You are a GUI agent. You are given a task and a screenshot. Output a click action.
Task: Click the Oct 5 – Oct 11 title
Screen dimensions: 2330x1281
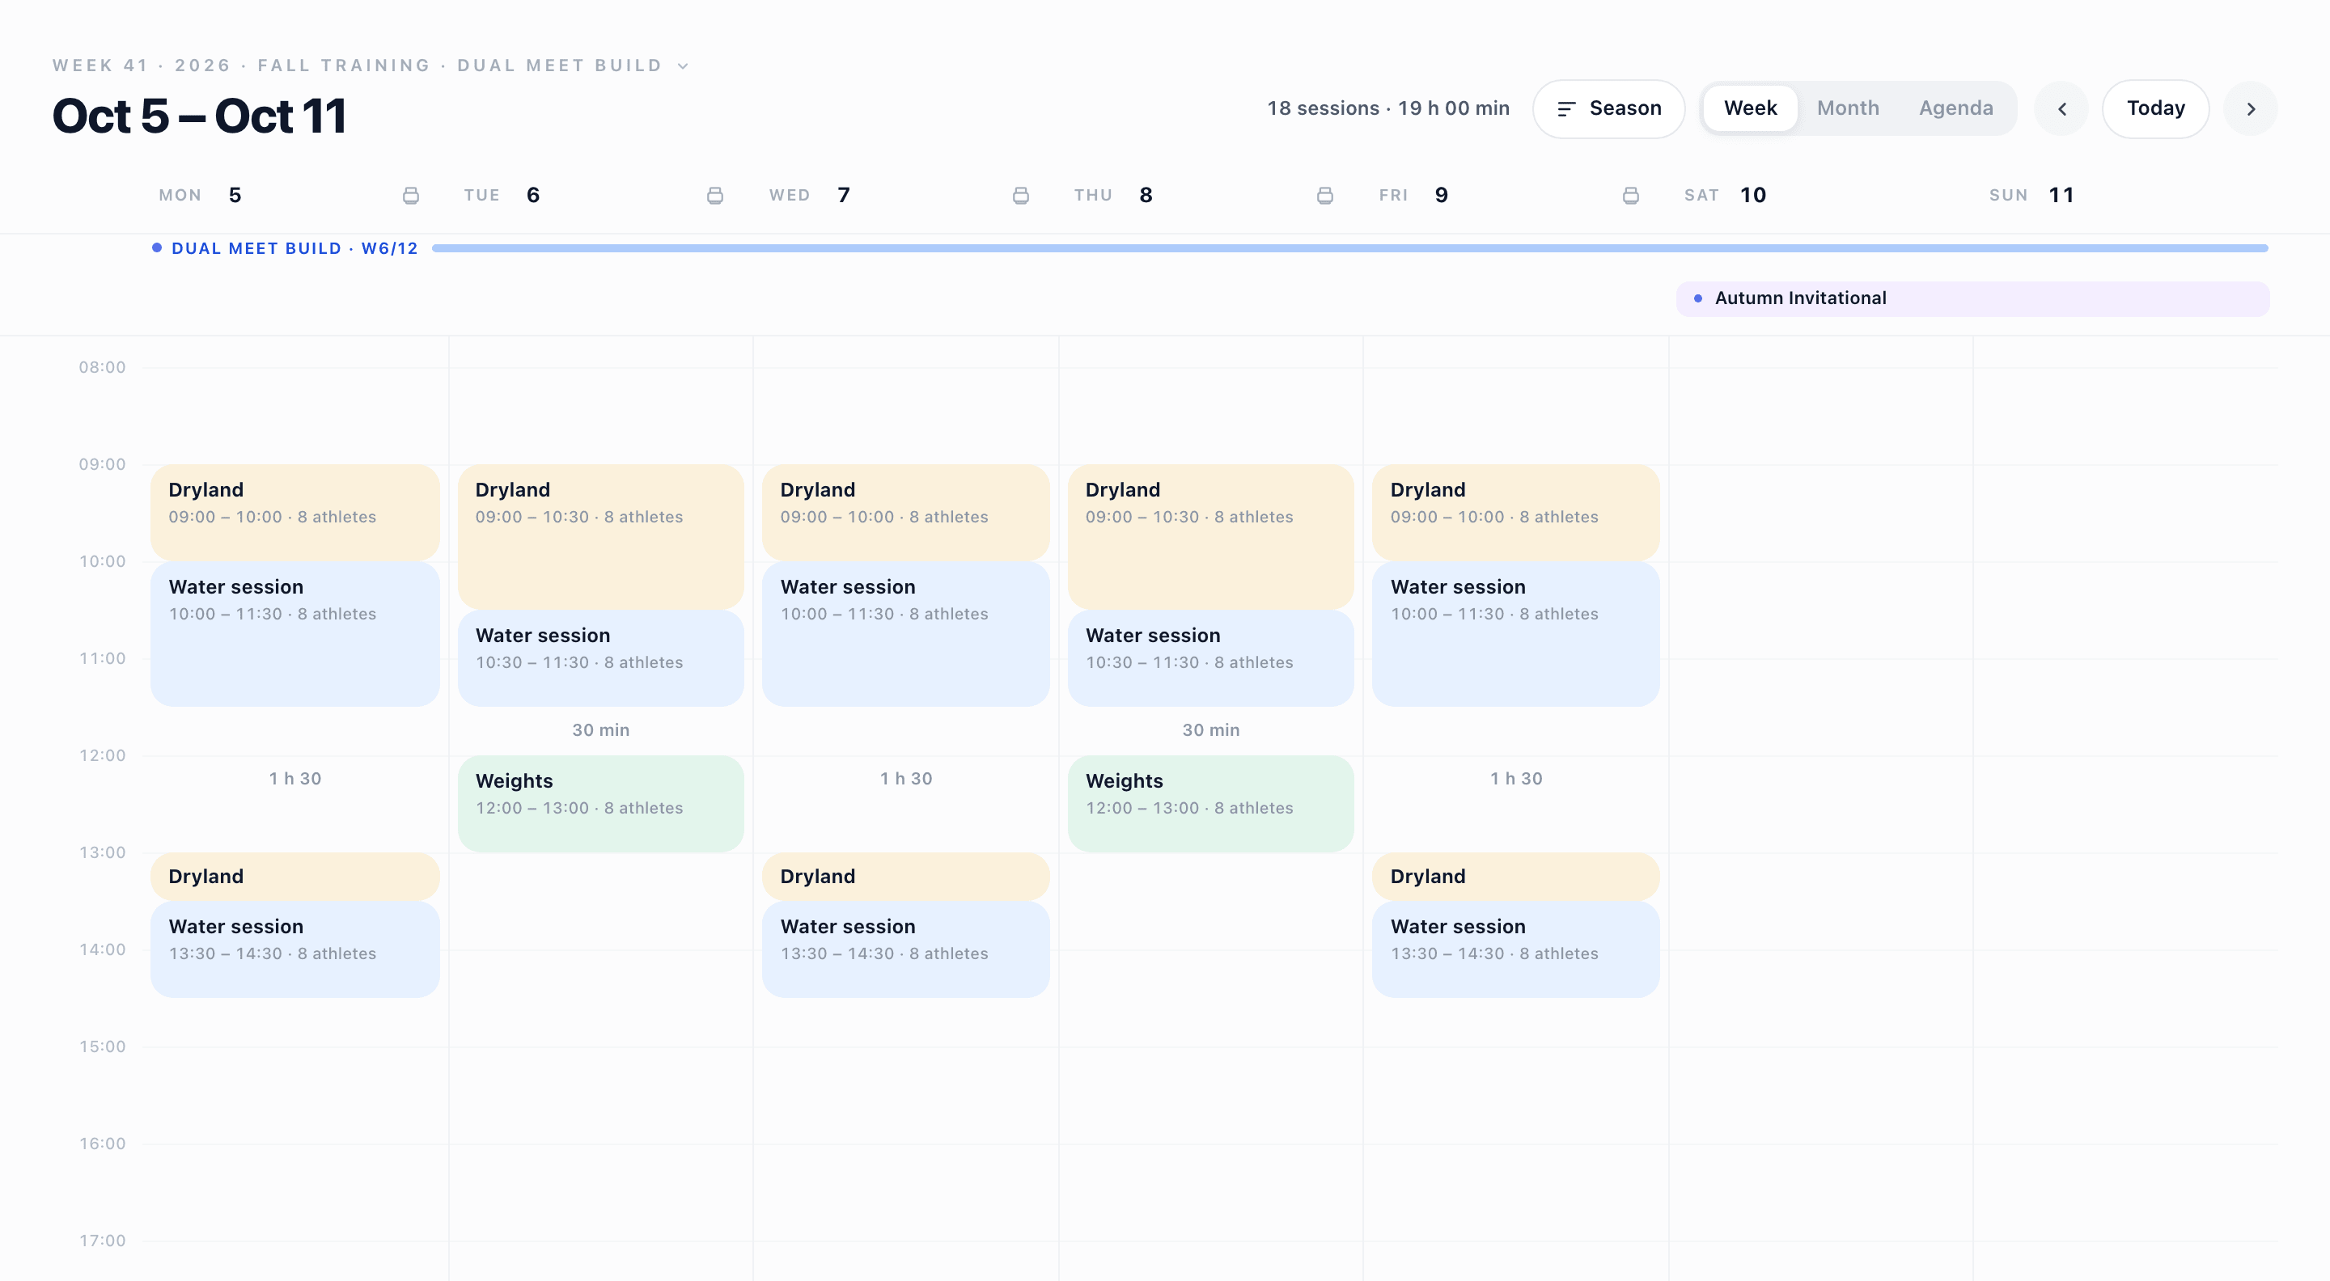199,116
